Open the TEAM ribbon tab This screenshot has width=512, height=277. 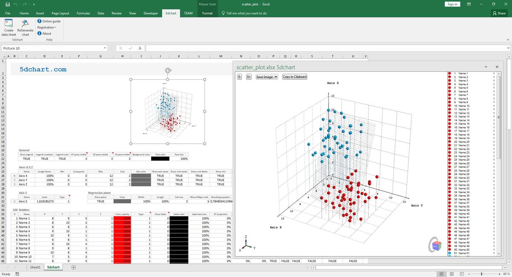(x=188, y=13)
